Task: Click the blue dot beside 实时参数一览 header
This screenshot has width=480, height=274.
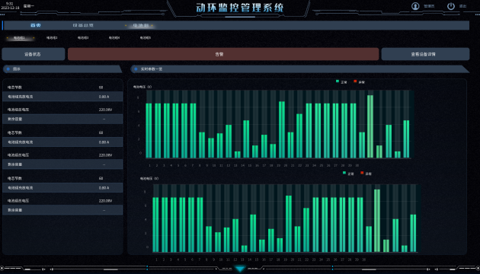Action: click(136, 69)
